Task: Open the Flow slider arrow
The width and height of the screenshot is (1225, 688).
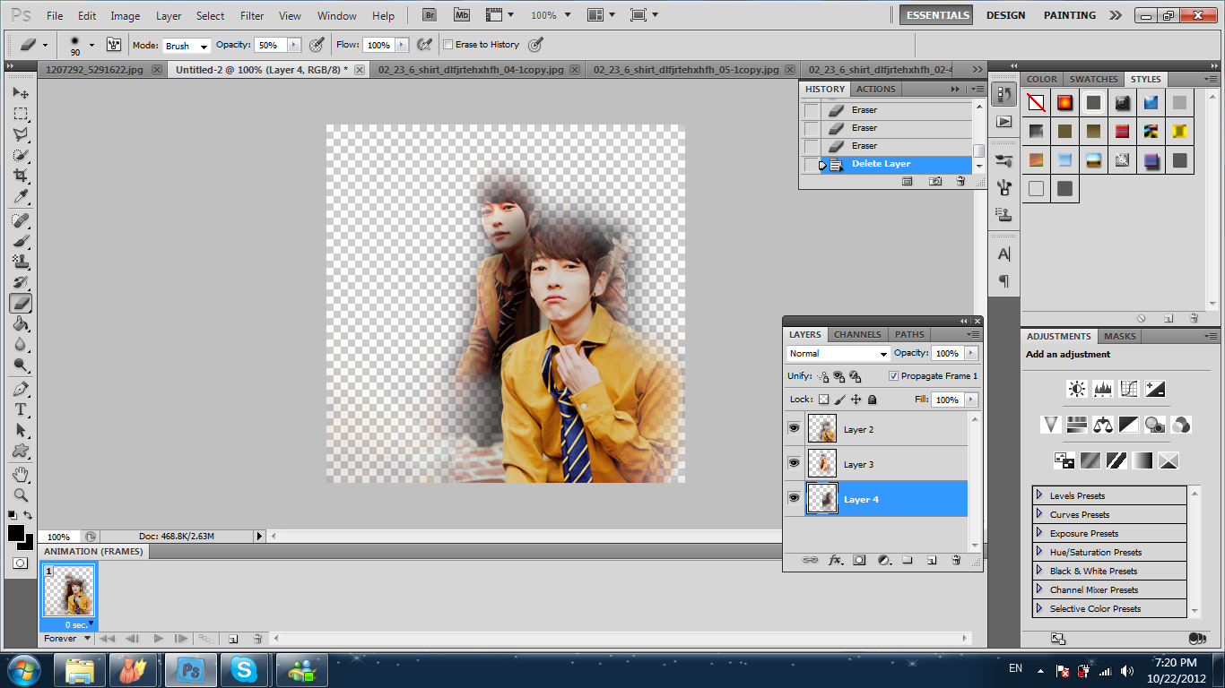Action: click(x=401, y=45)
